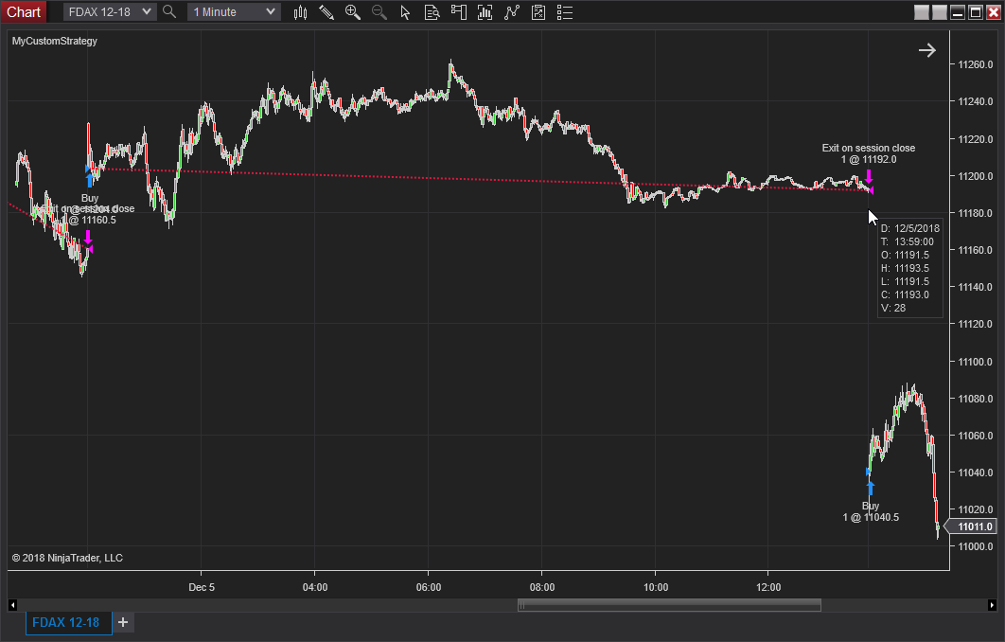Click the 12:00 time axis label

coord(768,587)
